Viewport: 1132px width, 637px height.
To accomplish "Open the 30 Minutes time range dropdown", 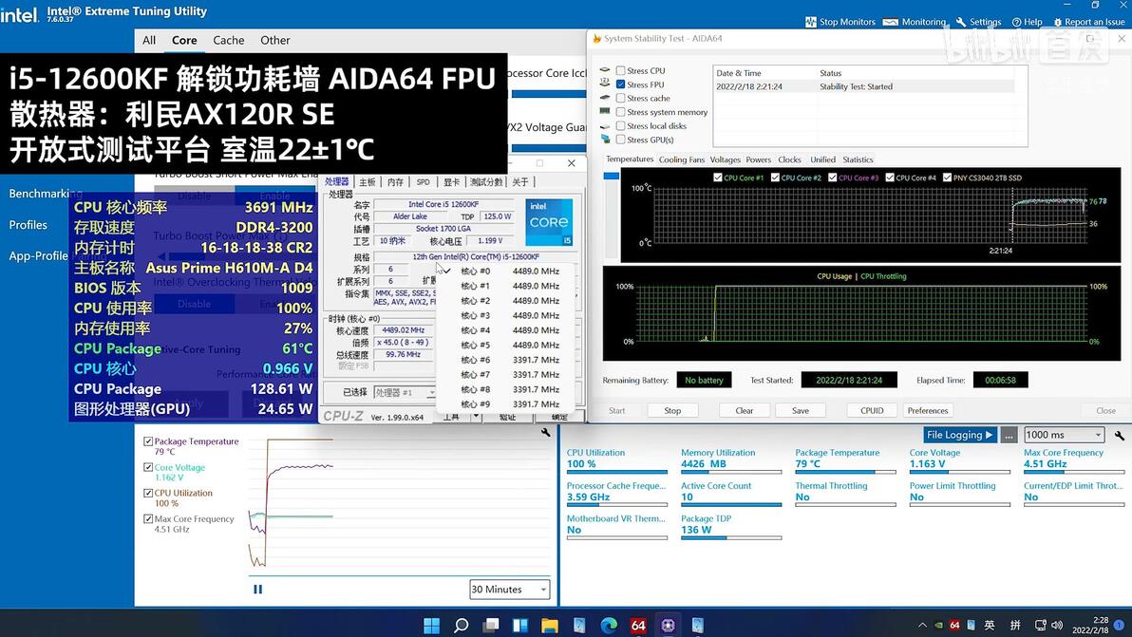I will pyautogui.click(x=510, y=590).
